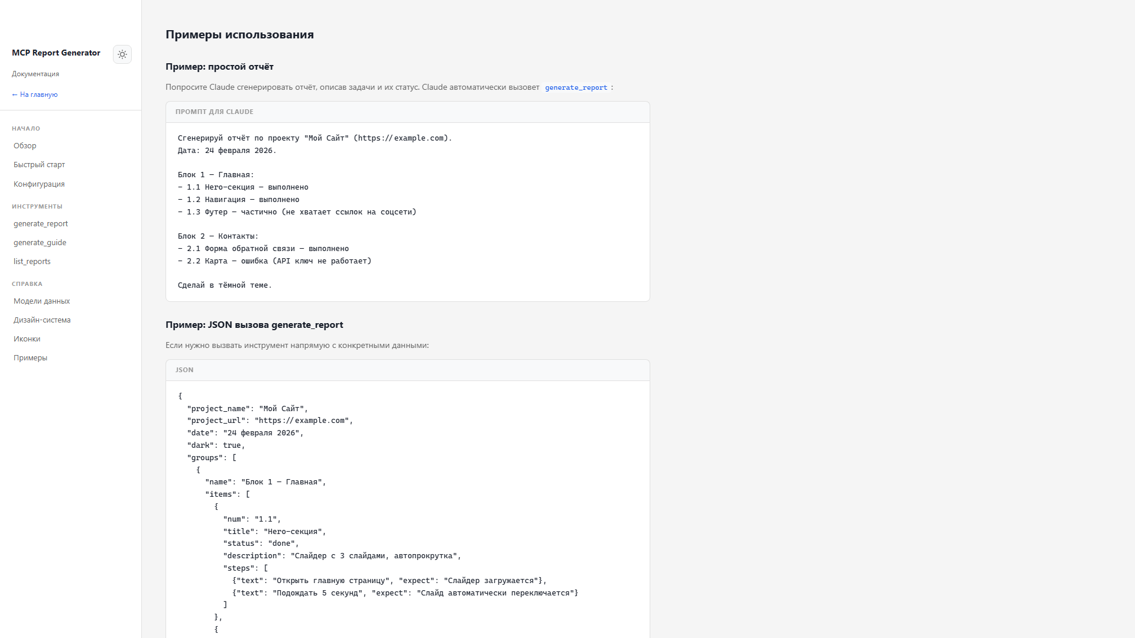Click the Сделай в тёмной теме prompt line

tap(225, 285)
